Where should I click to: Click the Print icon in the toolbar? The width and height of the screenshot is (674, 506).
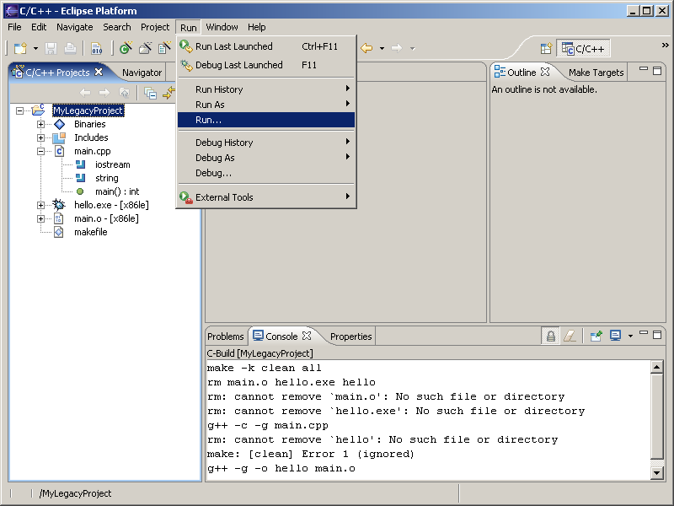[x=70, y=49]
